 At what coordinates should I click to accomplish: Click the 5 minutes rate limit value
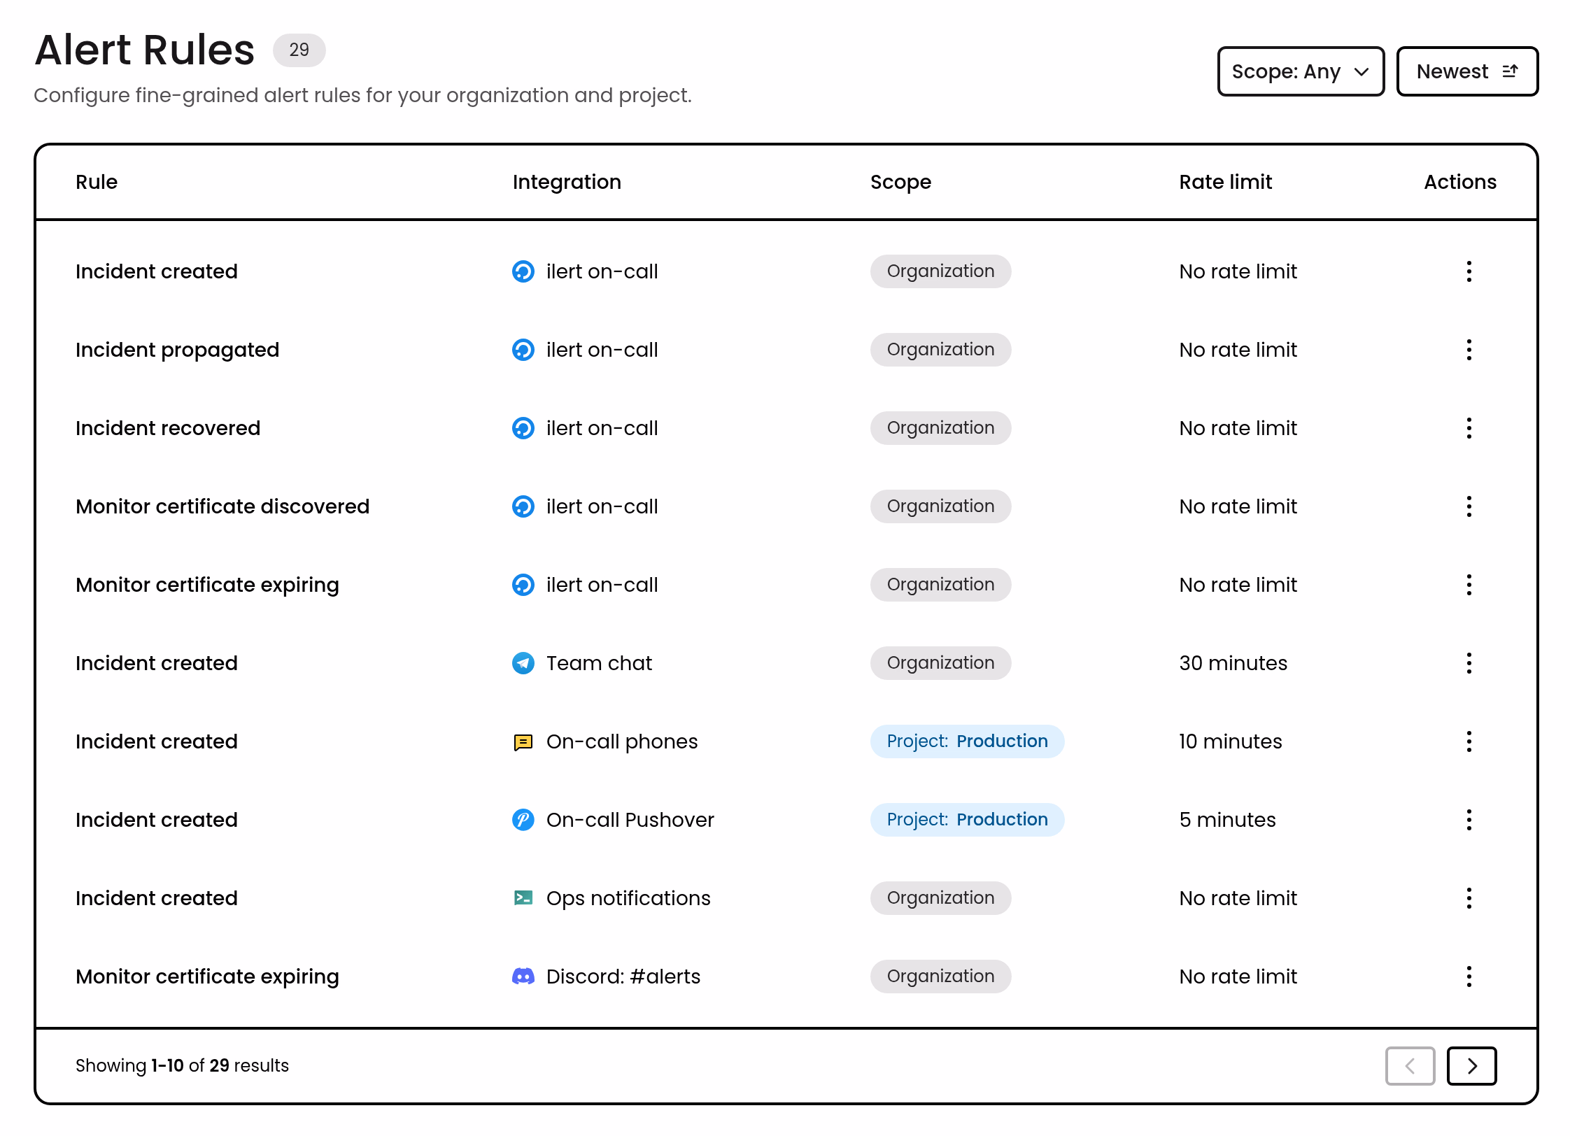(x=1228, y=820)
